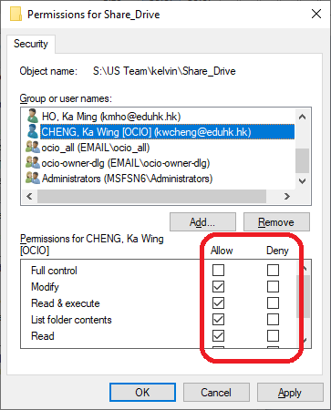Click the user list scroll up arrow

pos(302,117)
